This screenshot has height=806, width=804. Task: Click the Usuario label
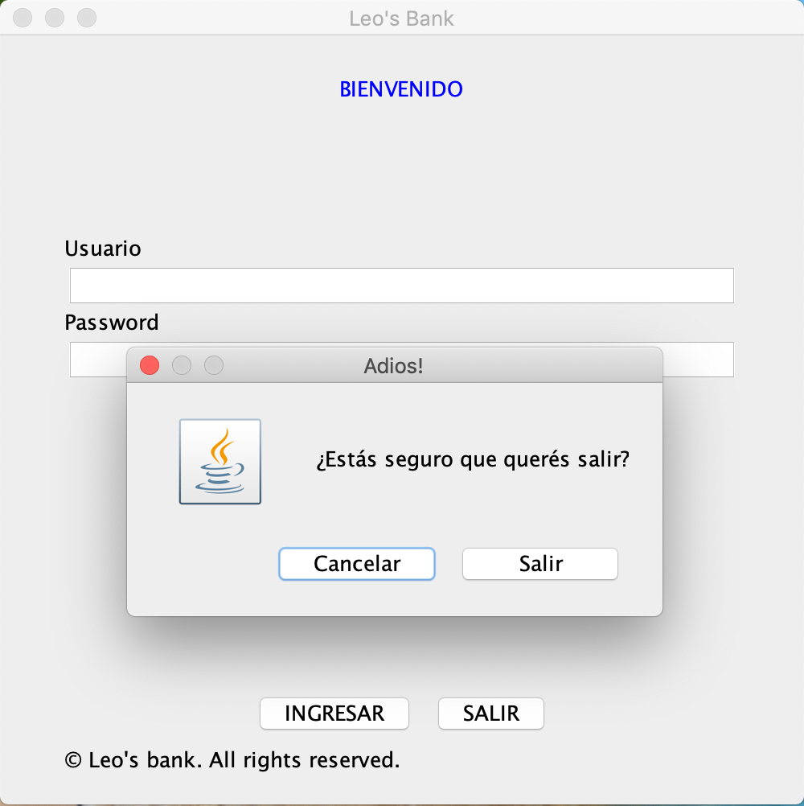coord(103,249)
